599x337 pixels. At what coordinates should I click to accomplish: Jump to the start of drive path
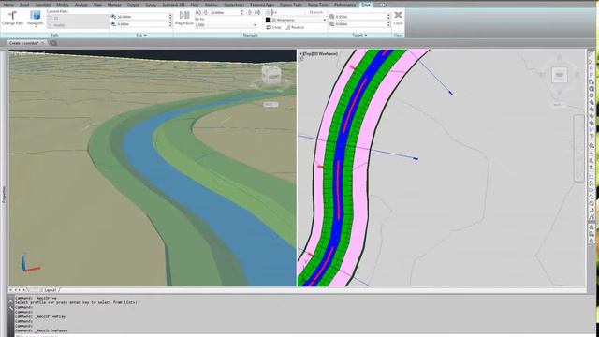(198, 12)
